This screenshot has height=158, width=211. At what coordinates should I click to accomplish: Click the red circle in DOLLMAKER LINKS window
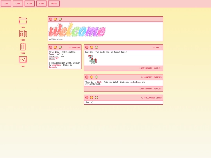coord(87,98)
